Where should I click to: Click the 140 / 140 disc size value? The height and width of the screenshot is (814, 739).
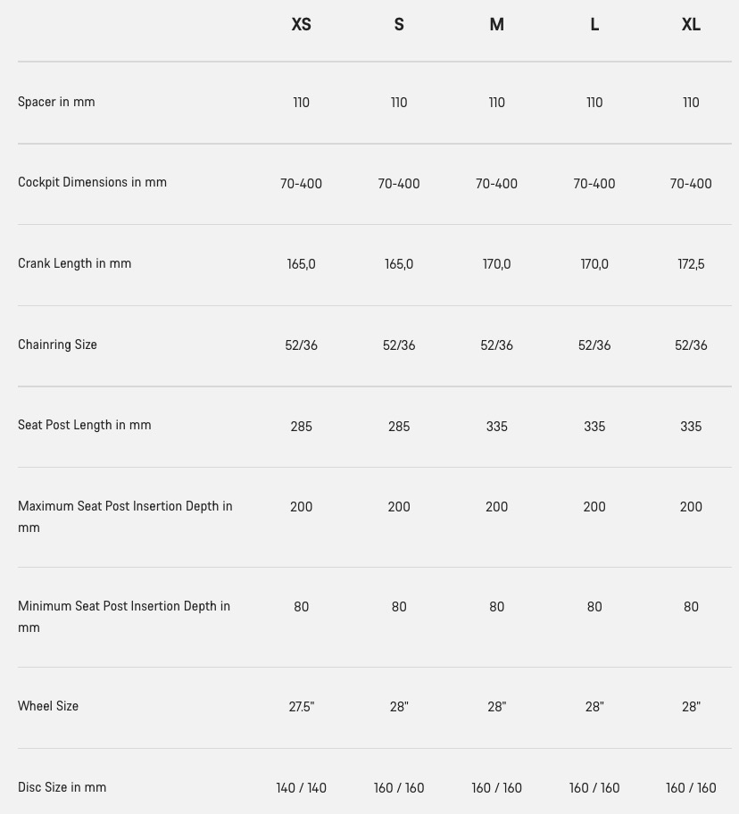301,788
